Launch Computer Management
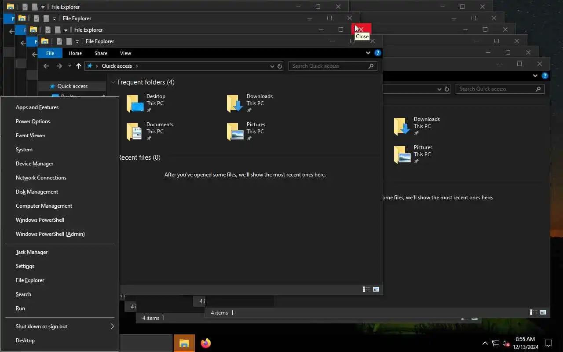 coord(60,206)
